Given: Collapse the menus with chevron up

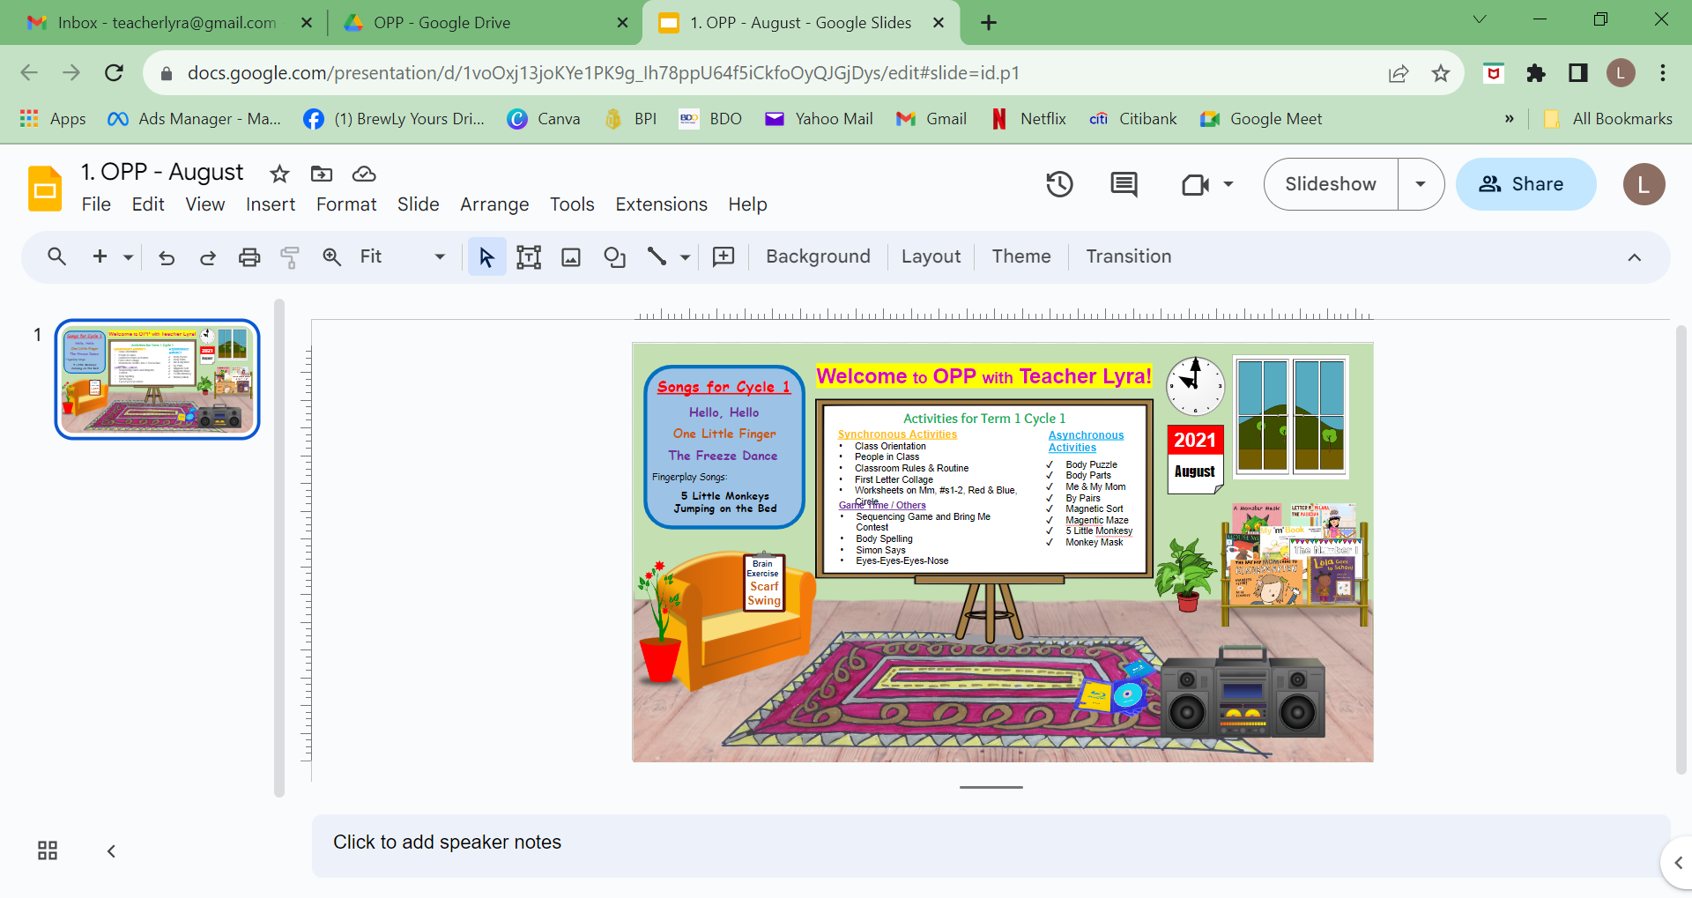Looking at the screenshot, I should click(1635, 257).
